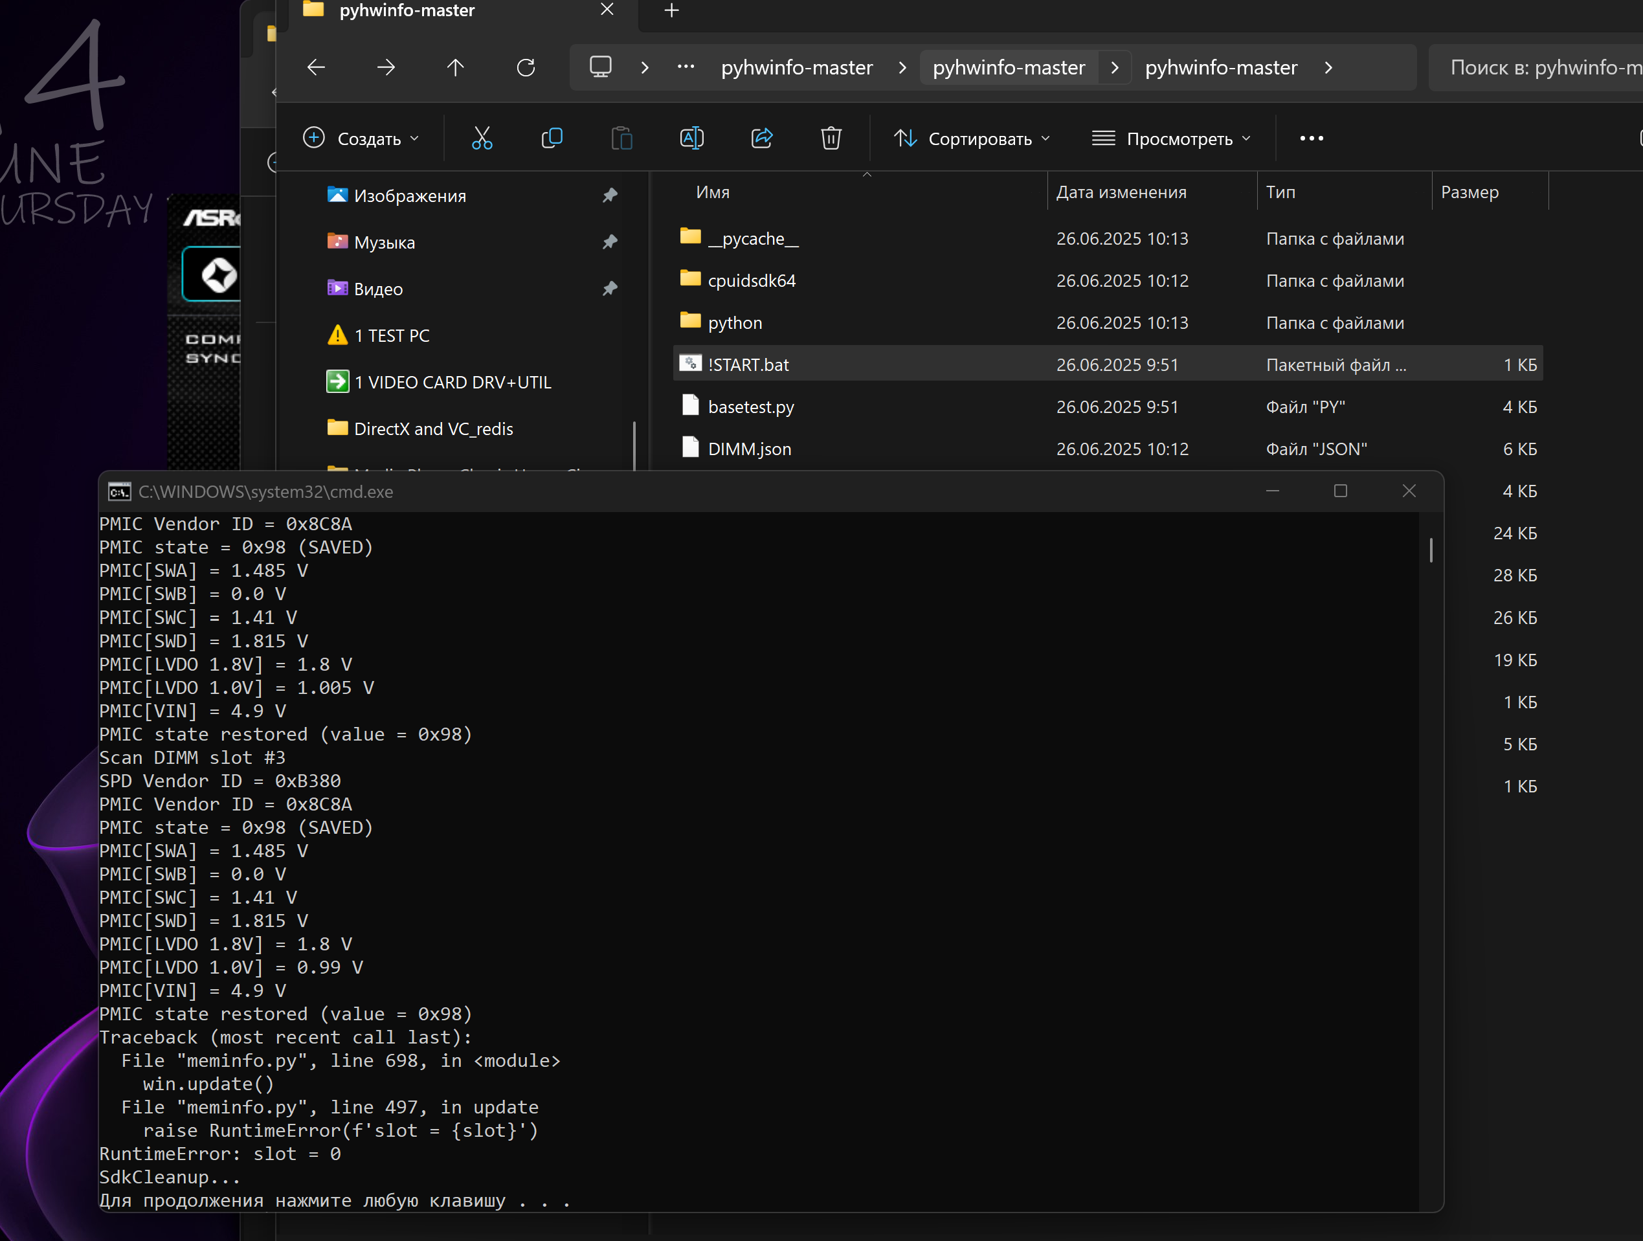The height and width of the screenshot is (1241, 1643).
Task: Sort files by Дата изменения column
Action: [x=1121, y=192]
